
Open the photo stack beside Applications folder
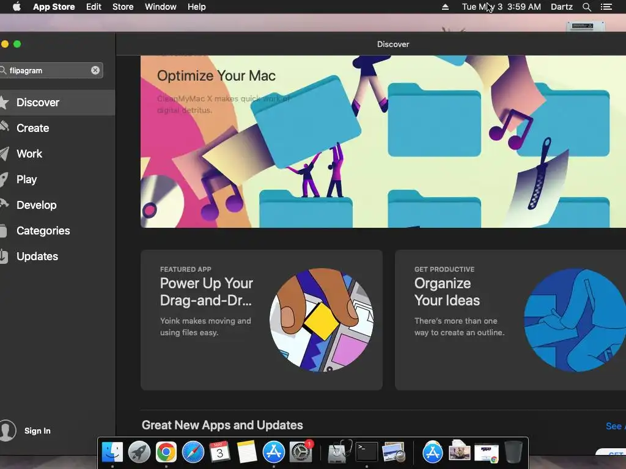[459, 452]
